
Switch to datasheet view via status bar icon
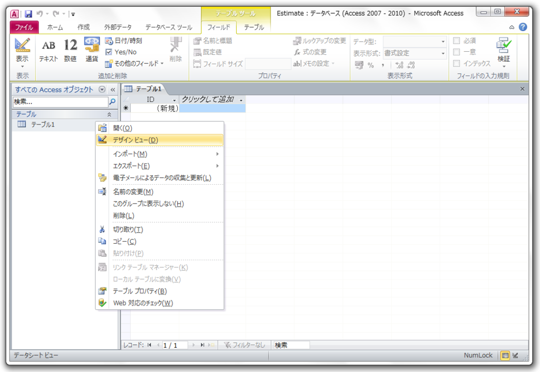pyautogui.click(x=505, y=356)
